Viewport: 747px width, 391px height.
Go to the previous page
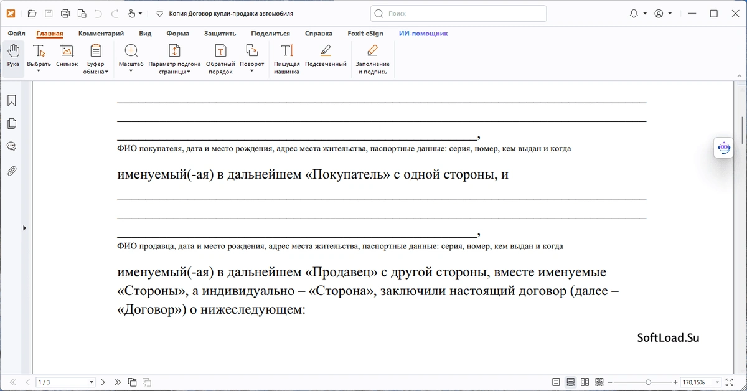[x=27, y=382]
